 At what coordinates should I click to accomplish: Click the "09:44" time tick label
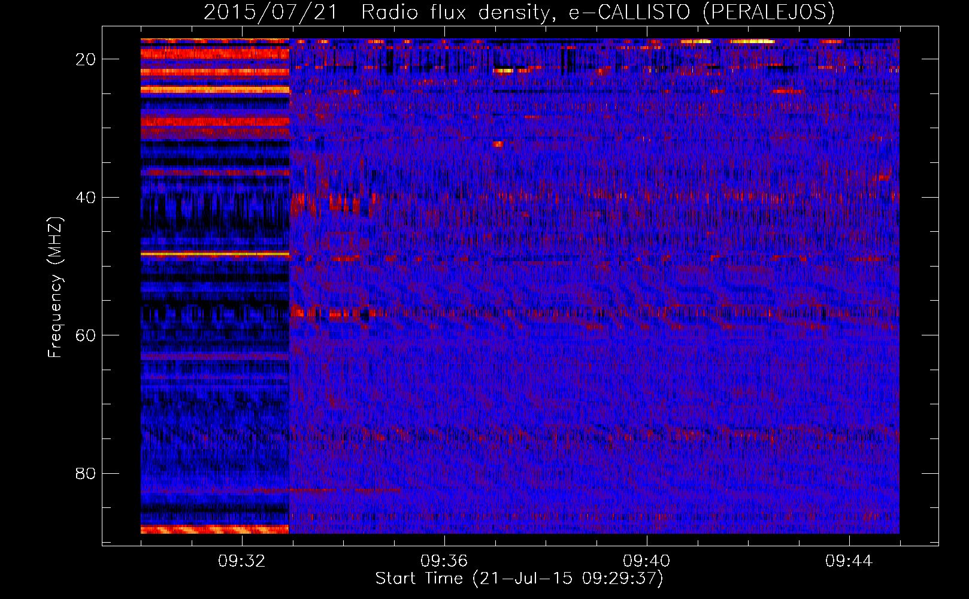point(849,561)
